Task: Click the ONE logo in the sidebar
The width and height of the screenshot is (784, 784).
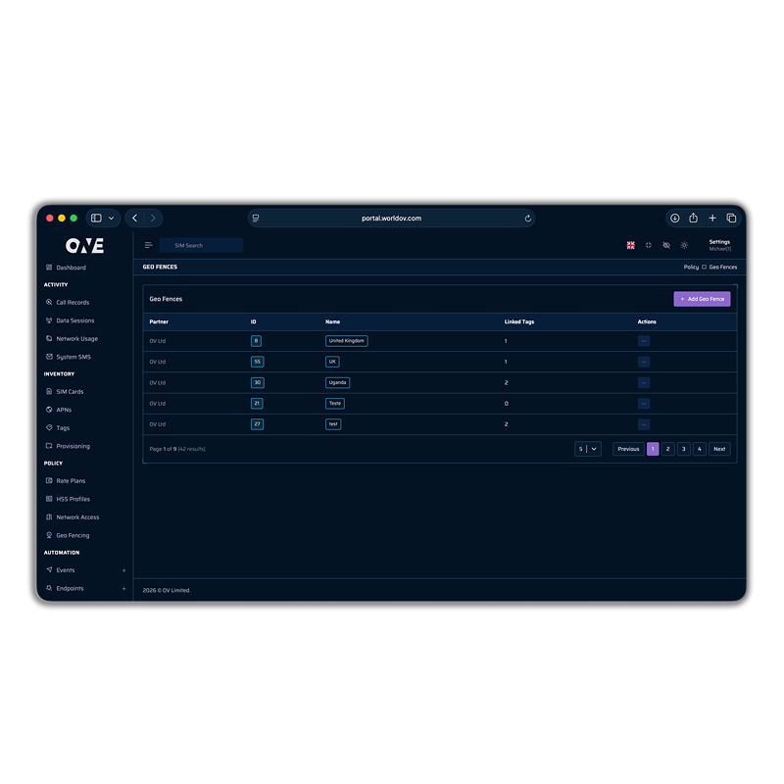Action: 84,245
